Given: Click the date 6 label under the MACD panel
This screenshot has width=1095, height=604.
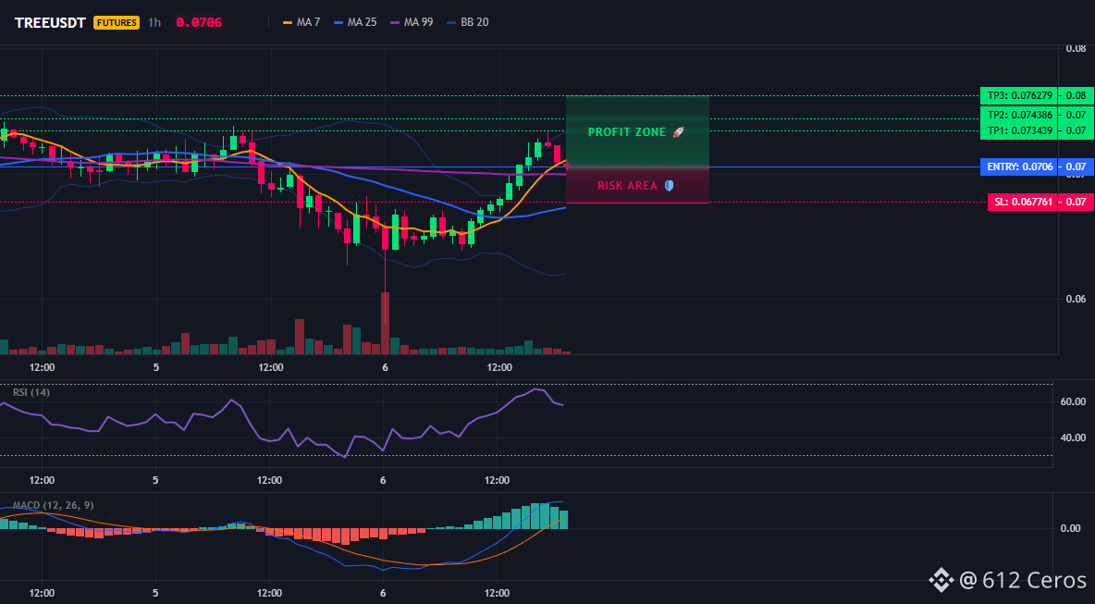Looking at the screenshot, I should [x=384, y=593].
